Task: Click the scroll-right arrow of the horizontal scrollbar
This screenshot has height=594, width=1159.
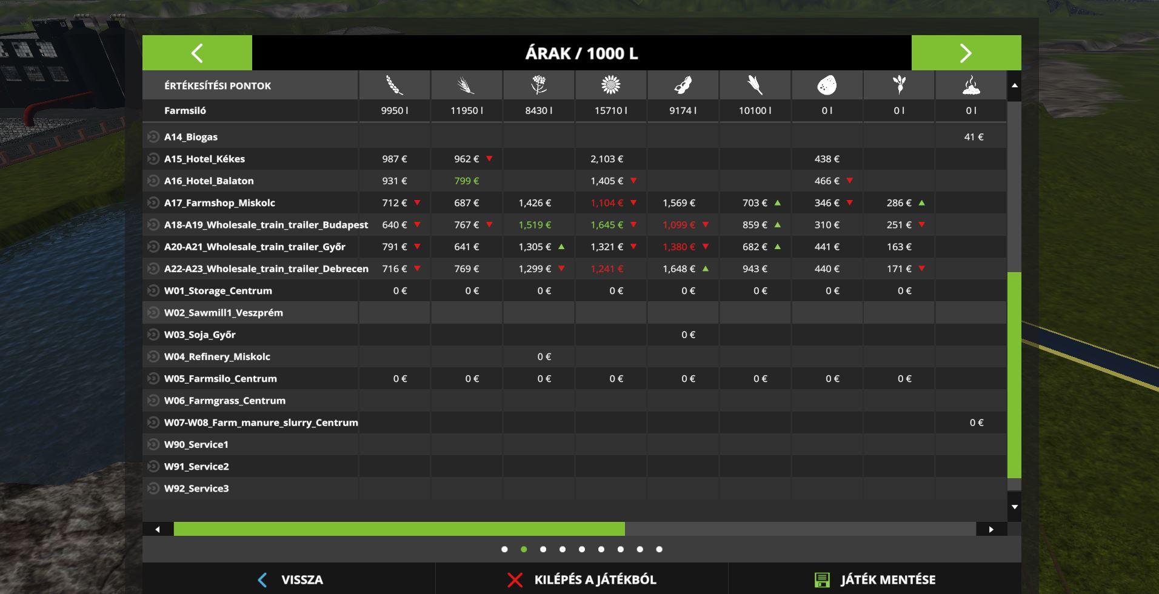Action: (x=991, y=529)
